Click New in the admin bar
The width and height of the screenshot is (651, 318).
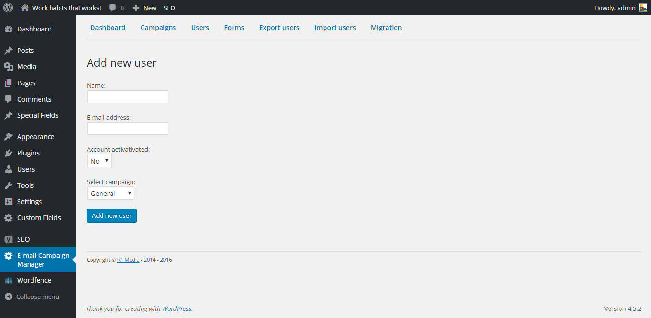click(150, 8)
